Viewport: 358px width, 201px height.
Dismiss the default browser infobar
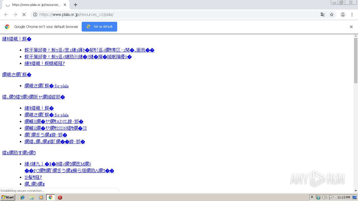pyautogui.click(x=351, y=27)
